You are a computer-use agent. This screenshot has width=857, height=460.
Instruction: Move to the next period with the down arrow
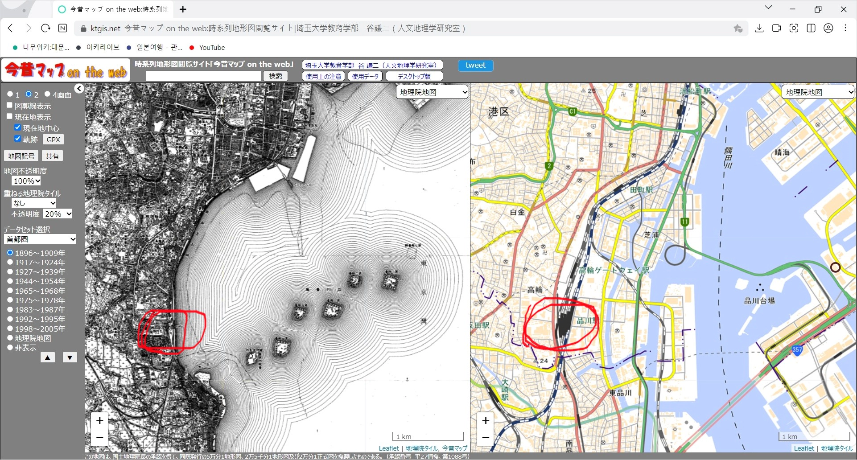pos(70,357)
